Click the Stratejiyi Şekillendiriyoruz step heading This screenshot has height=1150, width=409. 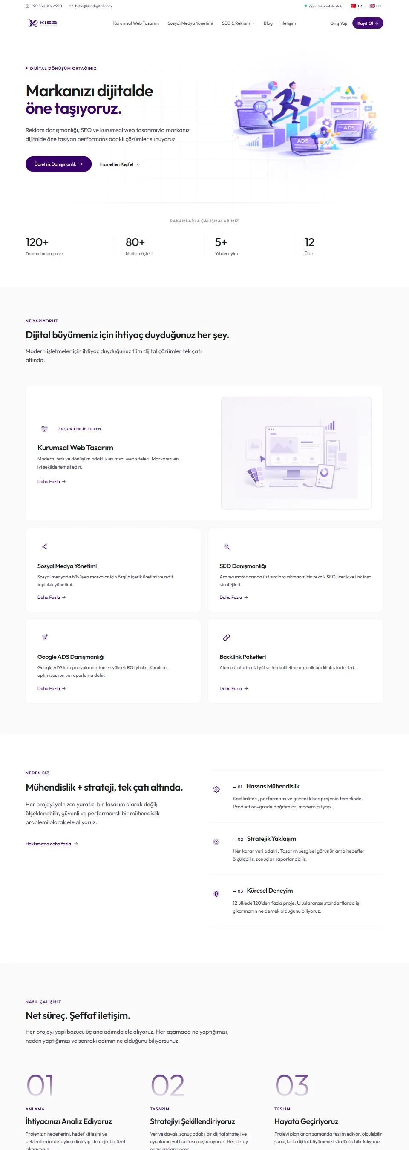click(x=193, y=1121)
